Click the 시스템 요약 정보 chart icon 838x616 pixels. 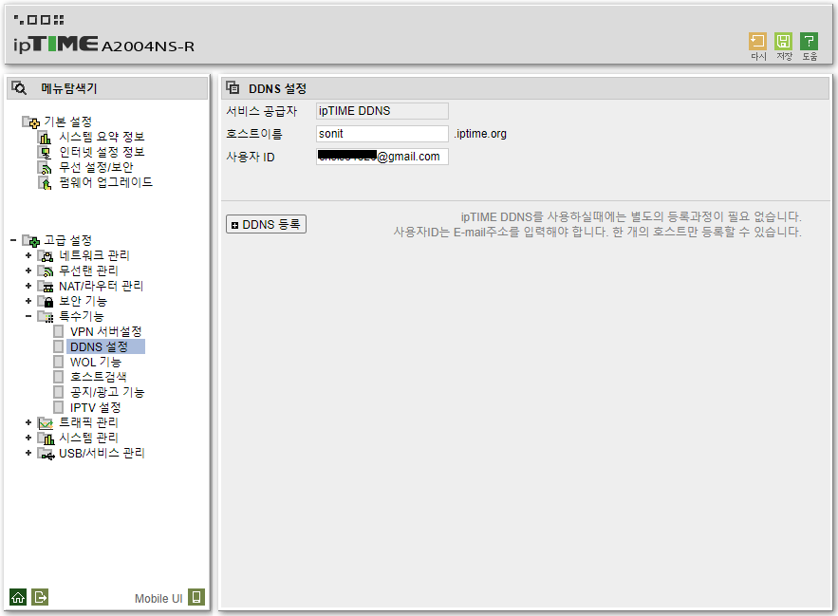coord(45,138)
